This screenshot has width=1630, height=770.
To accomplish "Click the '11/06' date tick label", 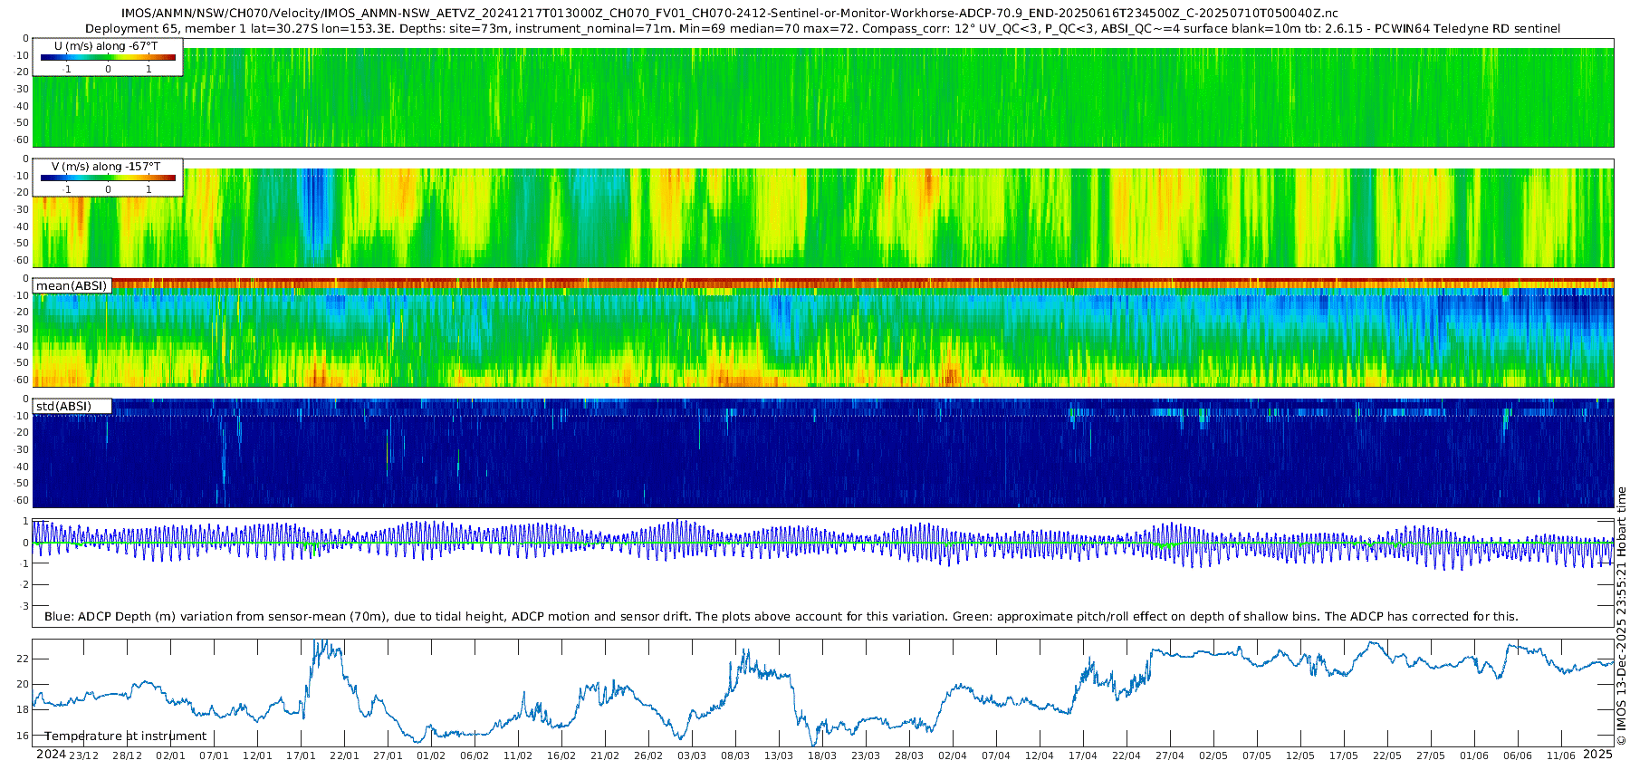I will [1562, 756].
